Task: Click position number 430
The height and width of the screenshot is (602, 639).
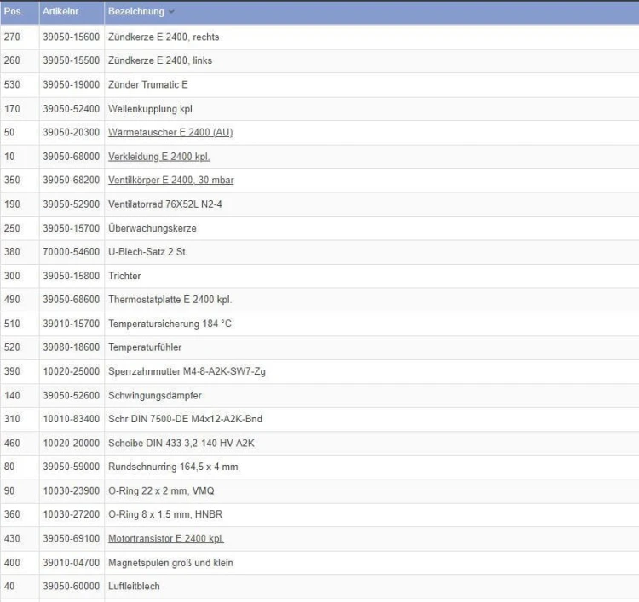Action: pyautogui.click(x=12, y=538)
